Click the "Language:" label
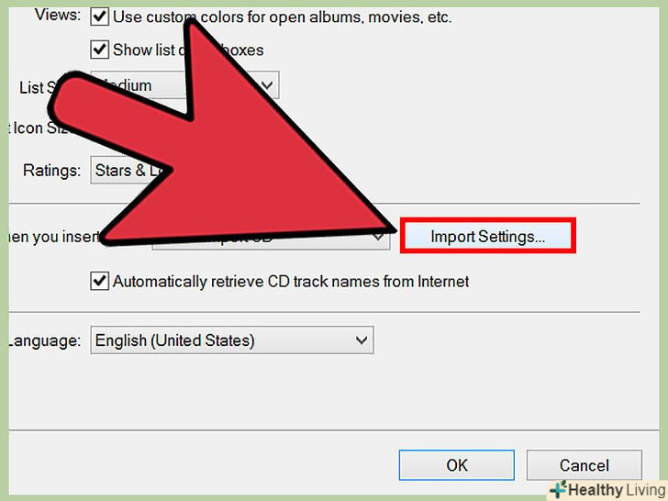Viewport: 668px width, 501px height. pos(45,340)
